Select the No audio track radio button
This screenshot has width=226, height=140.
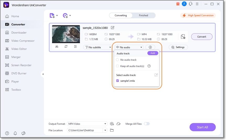(x=117, y=60)
